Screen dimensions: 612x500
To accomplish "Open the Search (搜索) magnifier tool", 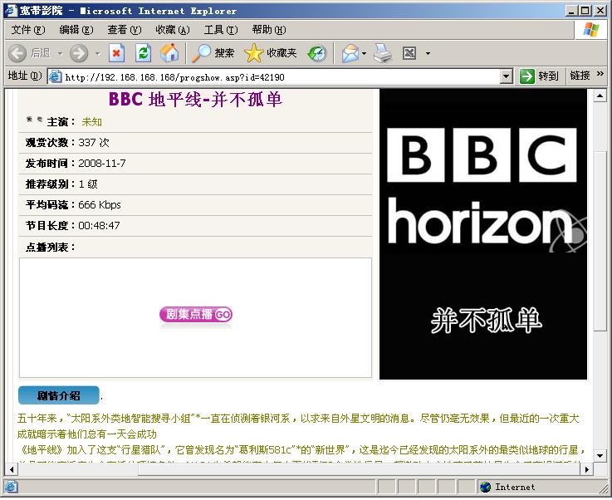I will pos(213,53).
